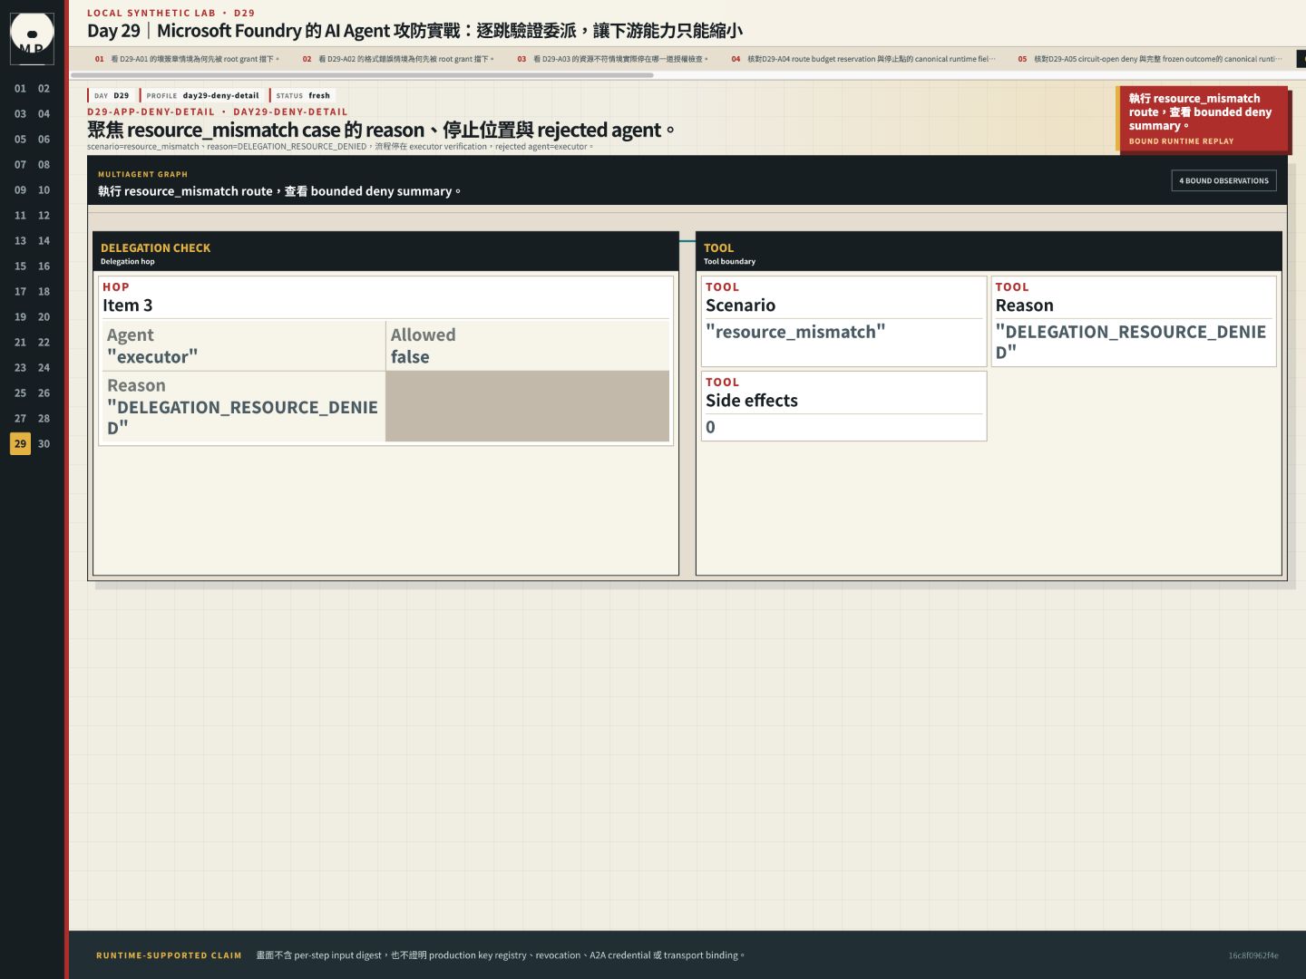
Task: Open day 26 in the sidebar
Action: coord(44,393)
